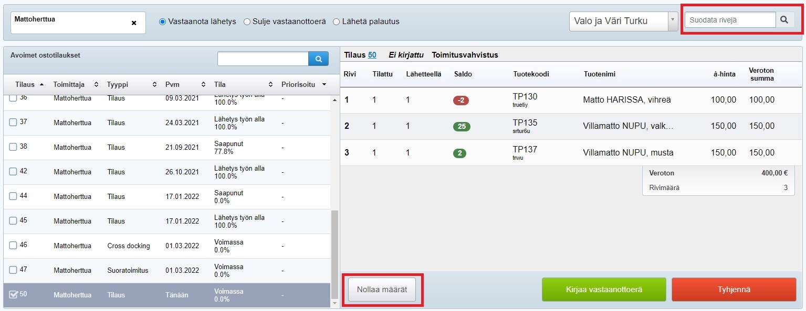Click the green Kirjaa vastaanottoerä button
Image resolution: width=806 pixels, height=311 pixels.
(604, 290)
